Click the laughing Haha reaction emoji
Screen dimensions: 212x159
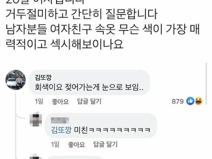point(199,101)
